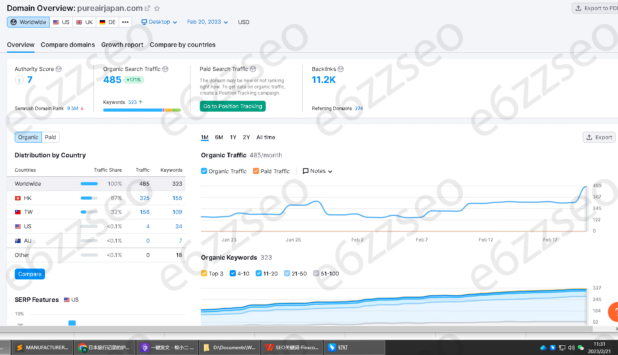This screenshot has width=618, height=355.
Task: Select 6M time range
Action: [x=219, y=137]
